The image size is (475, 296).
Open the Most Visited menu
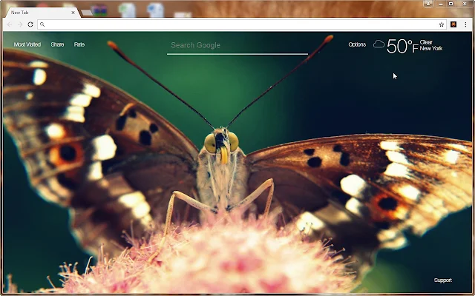click(27, 44)
